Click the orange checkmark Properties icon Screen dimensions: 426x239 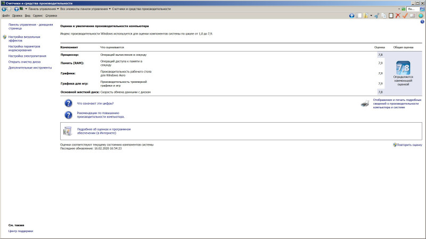point(405,16)
